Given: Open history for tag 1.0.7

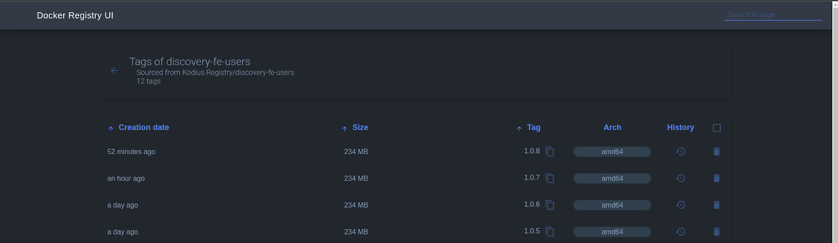Looking at the screenshot, I should 681,178.
